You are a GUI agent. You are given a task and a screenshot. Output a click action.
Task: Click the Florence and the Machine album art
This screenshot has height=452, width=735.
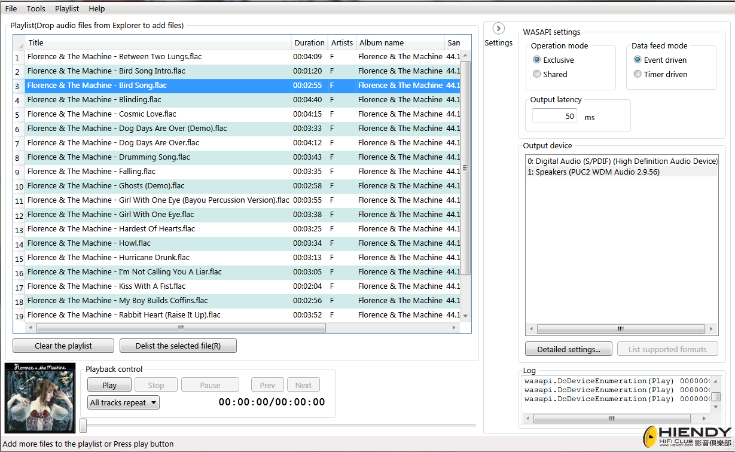39,398
